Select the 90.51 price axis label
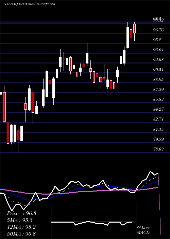The image size is (170, 239). click(158, 70)
